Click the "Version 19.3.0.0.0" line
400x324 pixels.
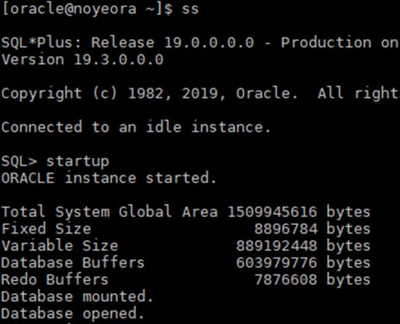82,59
